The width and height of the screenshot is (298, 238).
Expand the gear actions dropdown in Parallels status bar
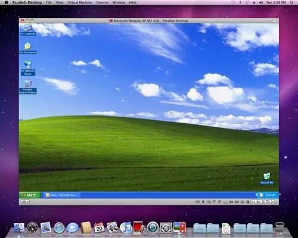point(26,202)
